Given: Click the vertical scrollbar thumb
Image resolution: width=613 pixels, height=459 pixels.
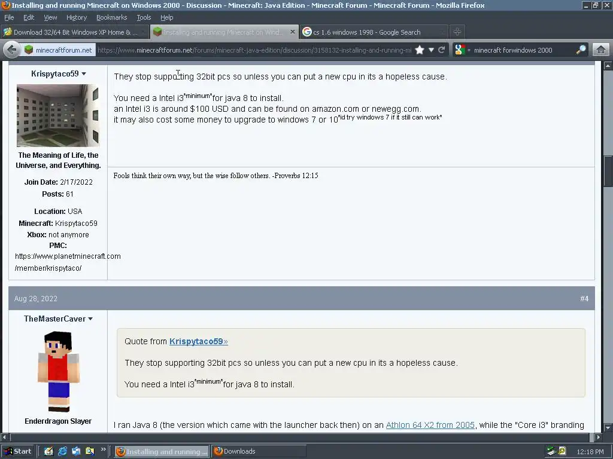Looking at the screenshot, I should tap(608, 172).
